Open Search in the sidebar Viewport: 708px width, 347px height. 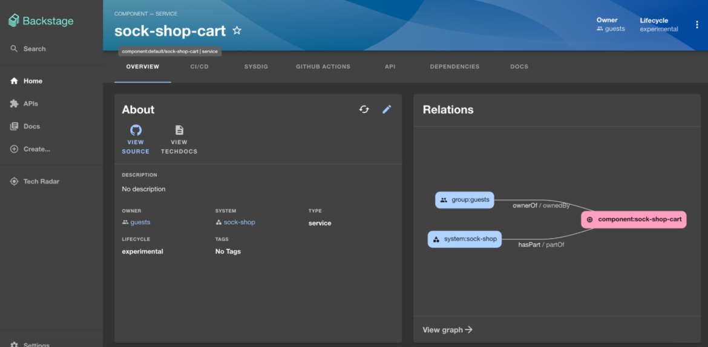[x=28, y=49]
